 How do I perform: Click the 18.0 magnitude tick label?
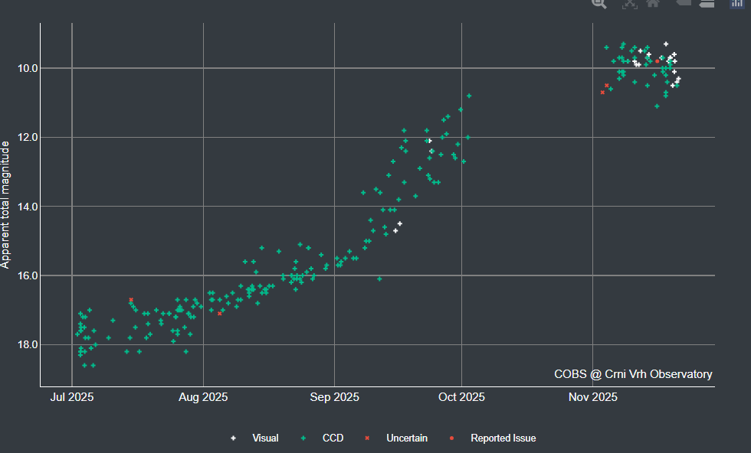[28, 344]
